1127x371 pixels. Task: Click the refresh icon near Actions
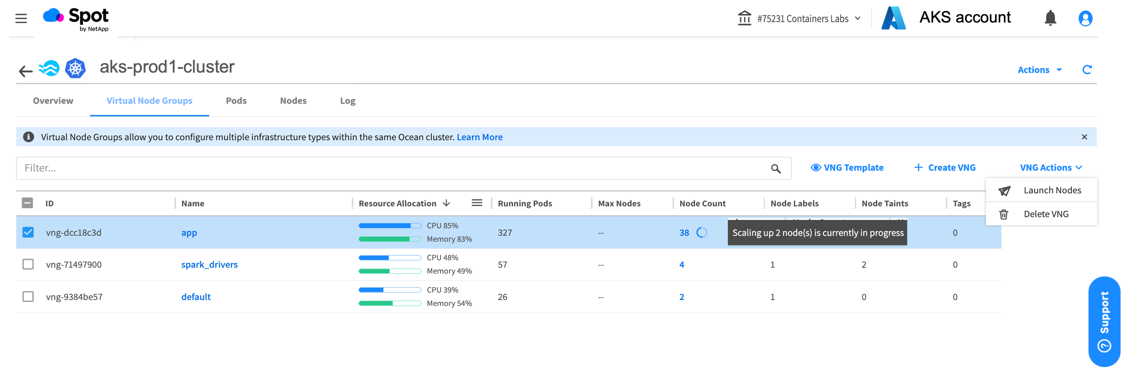[x=1087, y=70]
